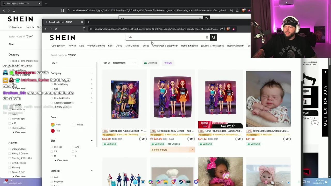Go back in the front dolls window

pyautogui.click(x=46, y=29)
